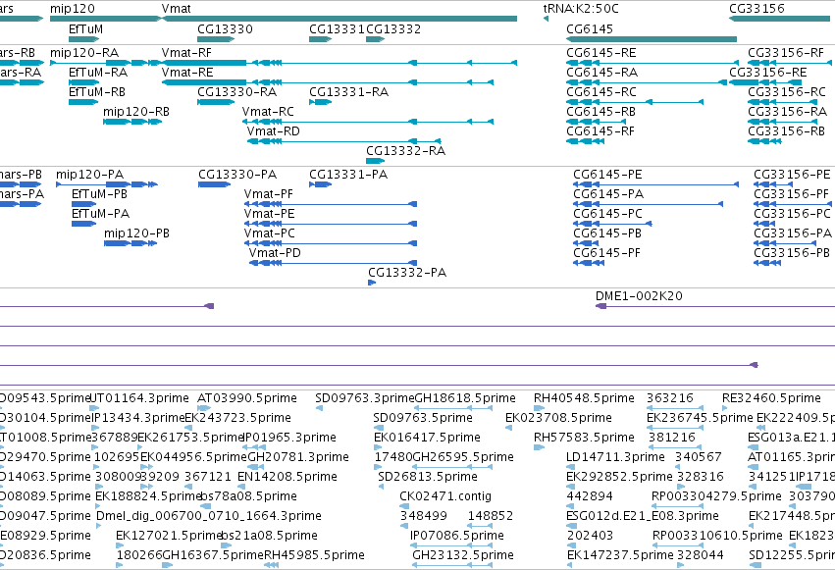Image resolution: width=835 pixels, height=570 pixels.
Task: Click the CK02471.contig label
Action: coord(445,496)
